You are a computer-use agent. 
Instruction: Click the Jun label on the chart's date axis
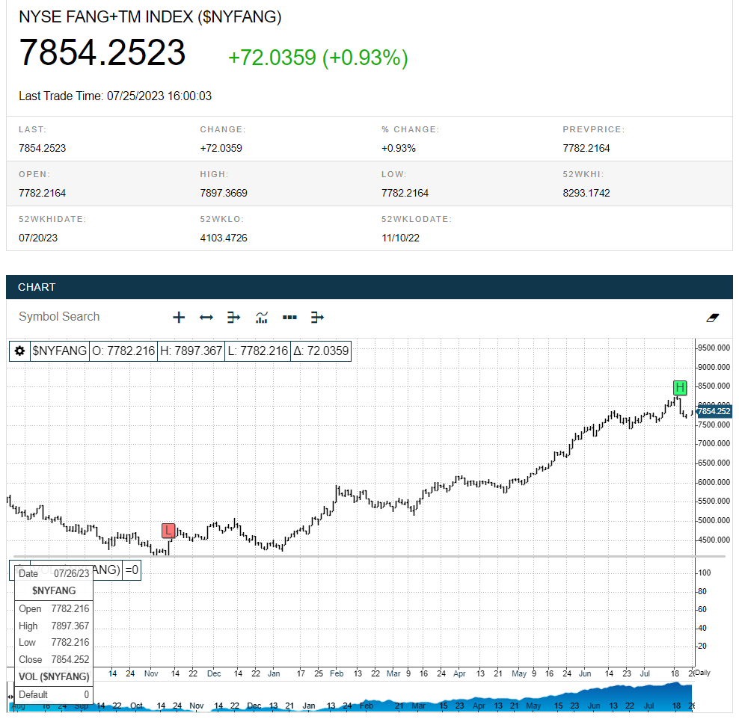585,673
